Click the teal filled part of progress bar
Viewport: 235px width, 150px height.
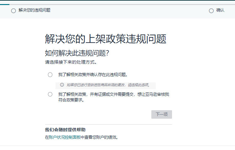coord(5,4)
